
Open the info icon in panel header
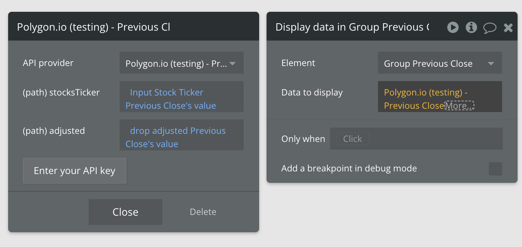[x=471, y=27]
